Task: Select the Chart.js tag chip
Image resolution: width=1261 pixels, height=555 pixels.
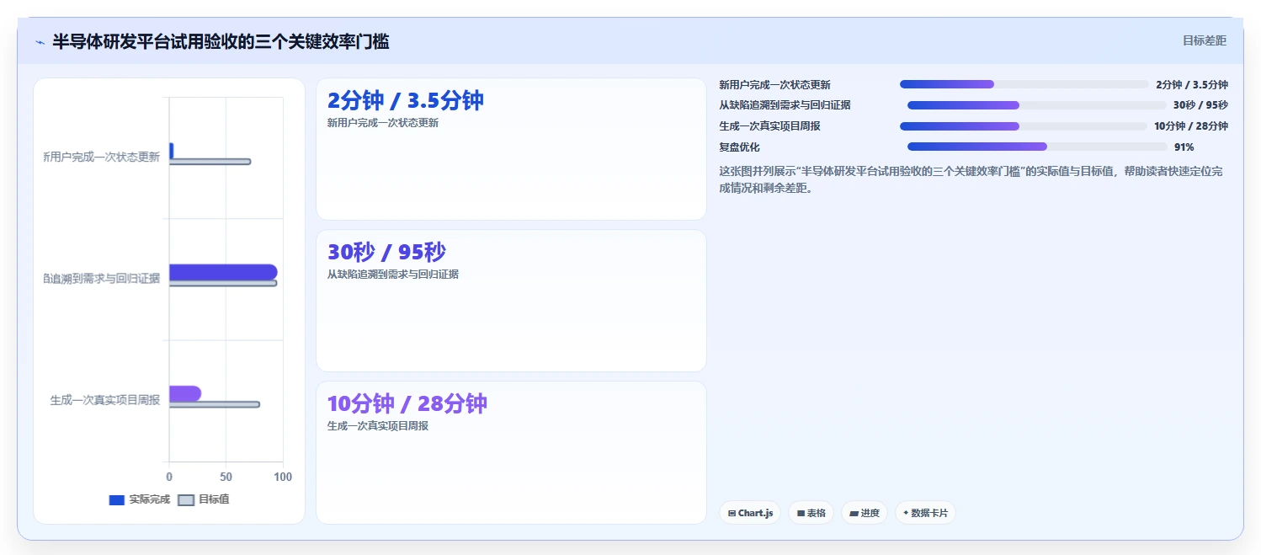Action: click(x=750, y=513)
